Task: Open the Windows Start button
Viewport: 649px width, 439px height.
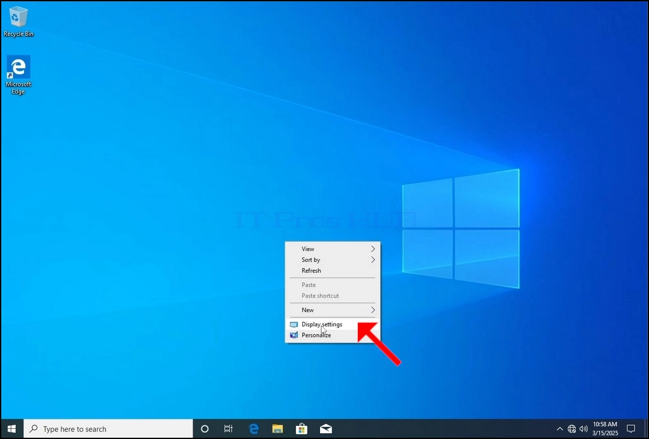Action: coord(11,429)
